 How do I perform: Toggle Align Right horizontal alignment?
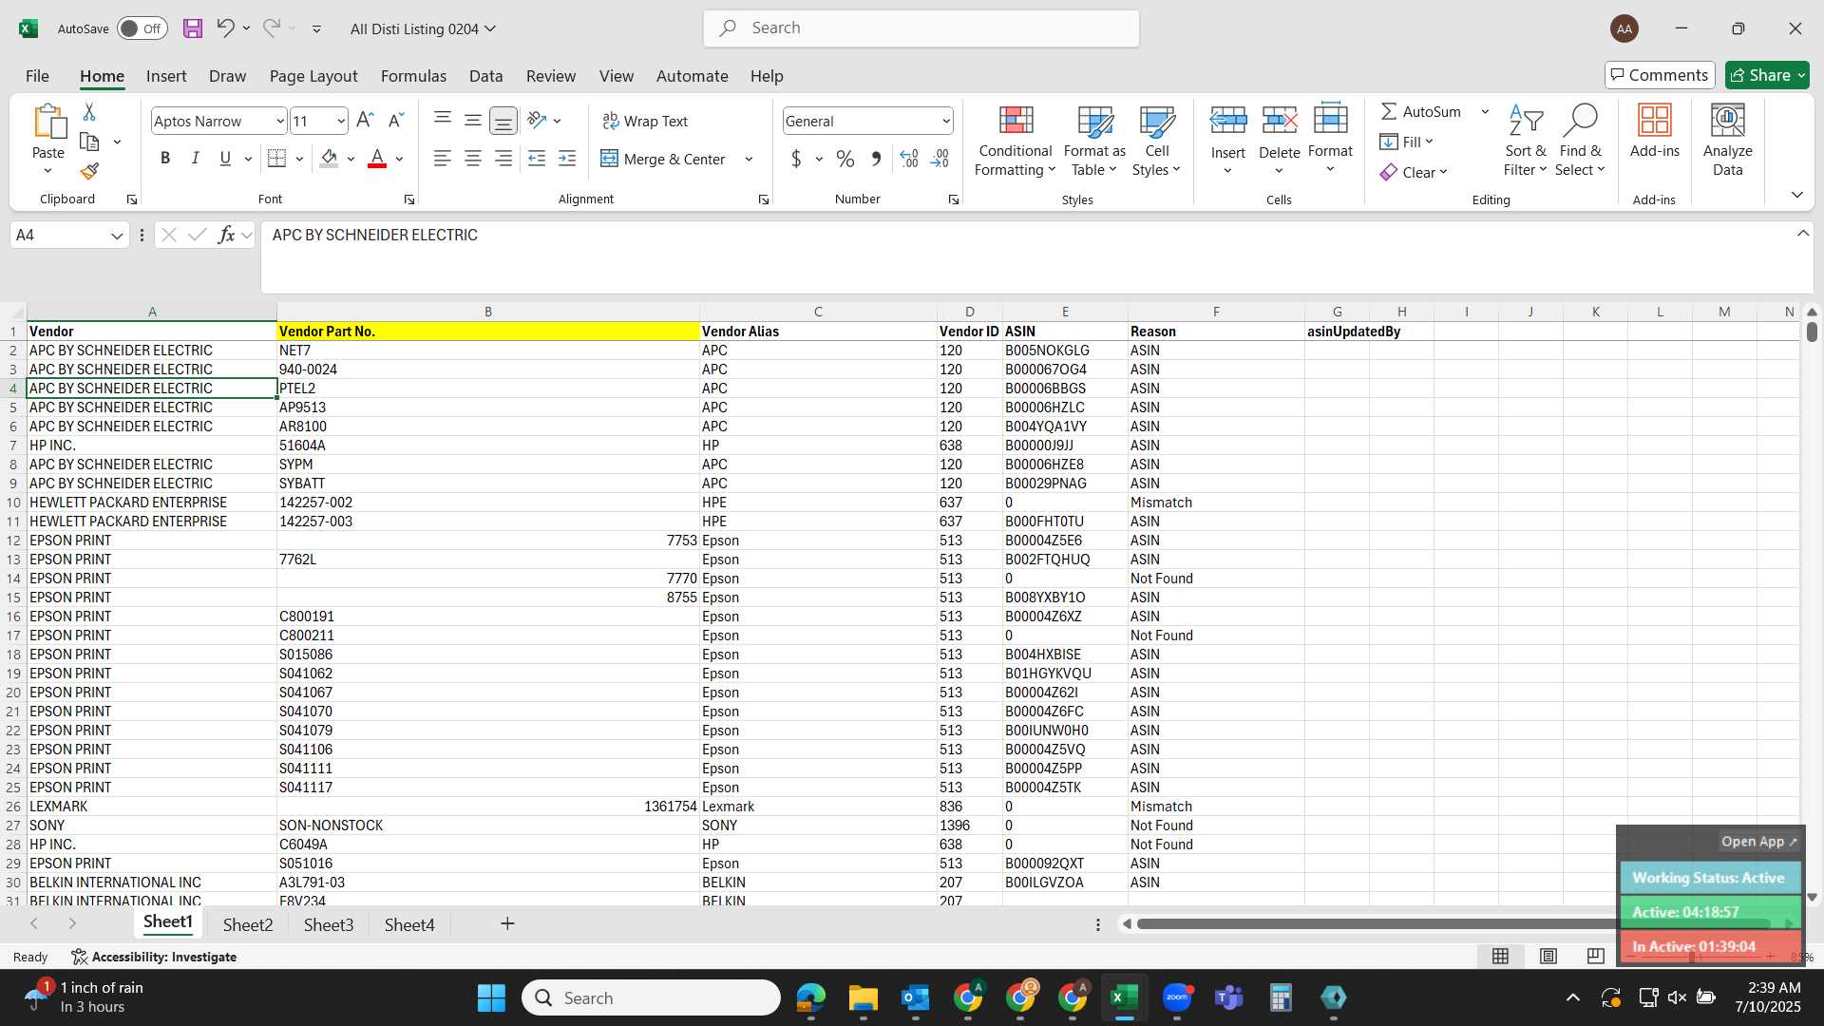pos(503,159)
